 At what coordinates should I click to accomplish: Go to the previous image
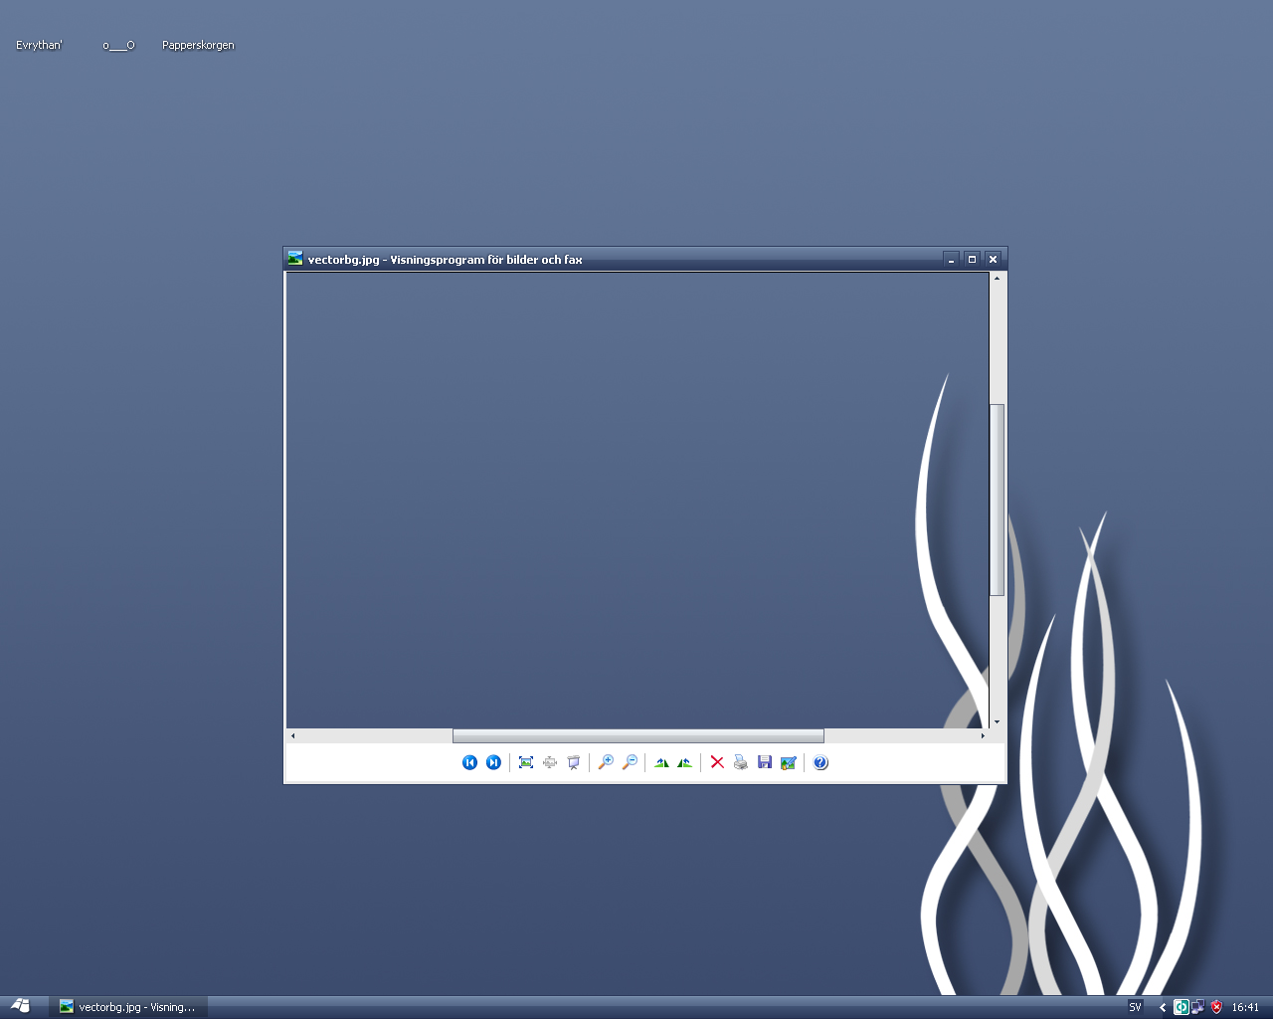[x=469, y=762]
